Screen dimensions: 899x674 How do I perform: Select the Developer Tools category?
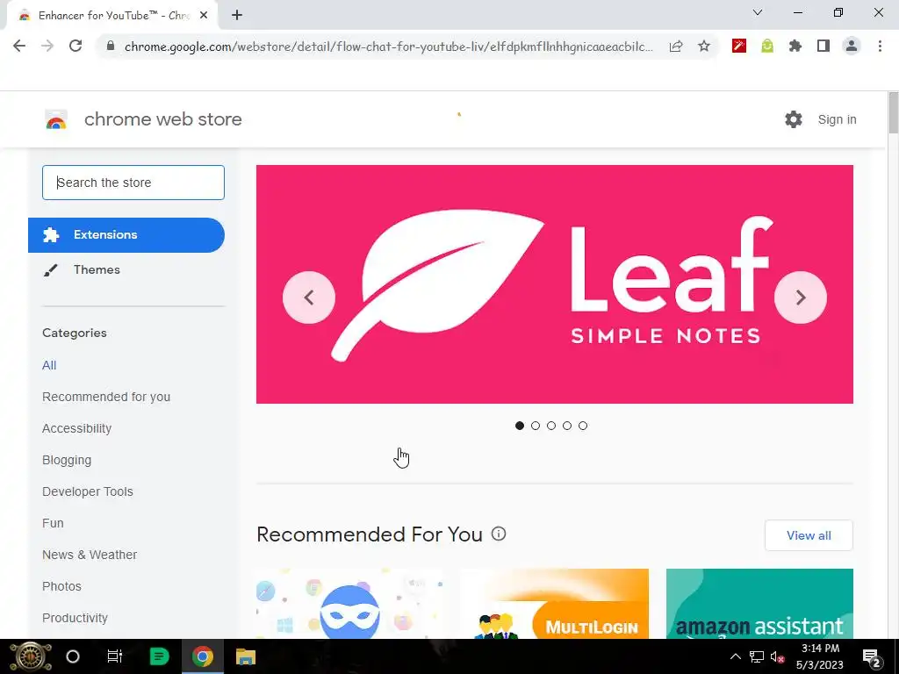pyautogui.click(x=88, y=491)
